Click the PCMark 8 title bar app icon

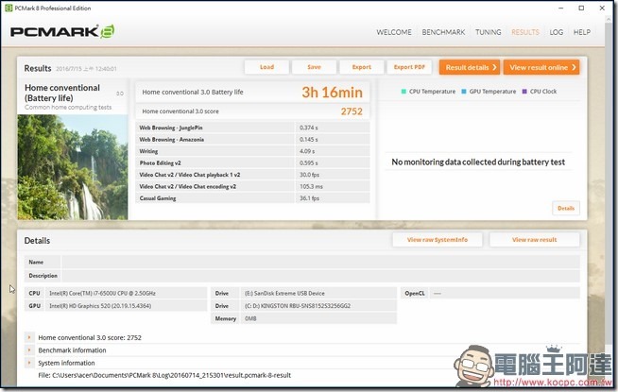point(9,8)
